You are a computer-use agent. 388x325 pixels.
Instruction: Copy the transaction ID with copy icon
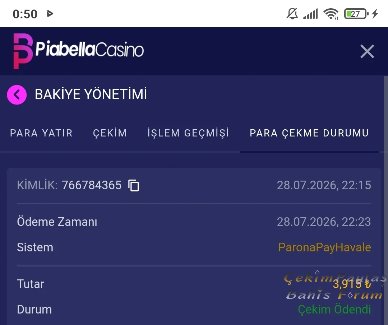point(133,185)
